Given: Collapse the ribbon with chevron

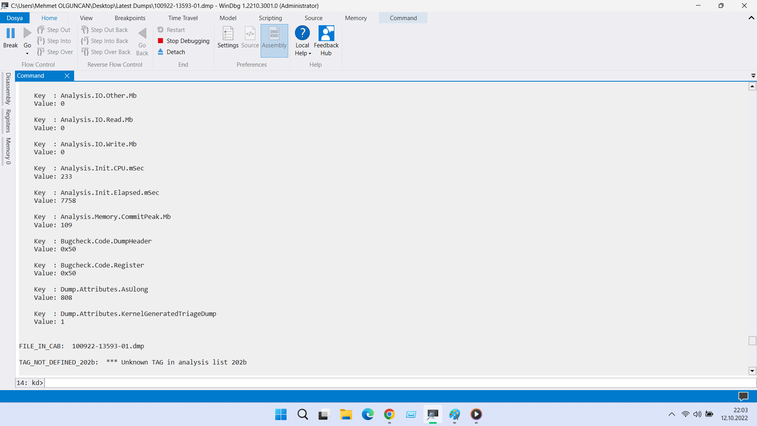Looking at the screenshot, I should click(751, 18).
